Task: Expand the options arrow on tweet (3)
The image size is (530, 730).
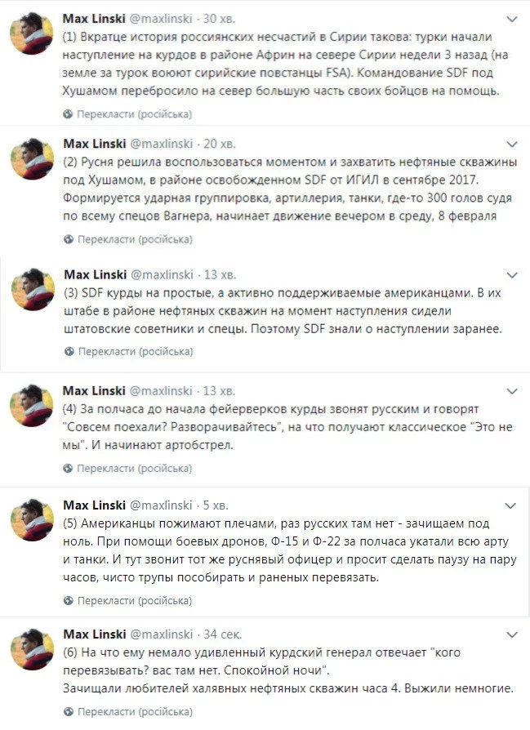Action: click(512, 274)
